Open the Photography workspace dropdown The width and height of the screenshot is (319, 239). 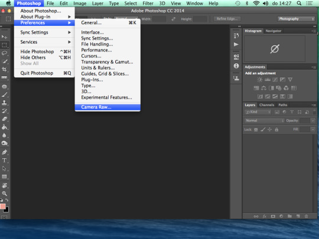(x=296, y=19)
